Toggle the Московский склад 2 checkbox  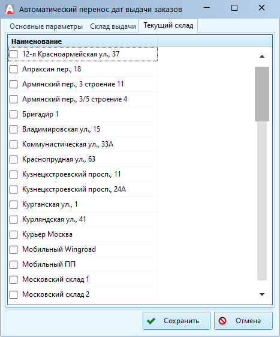pos(14,294)
